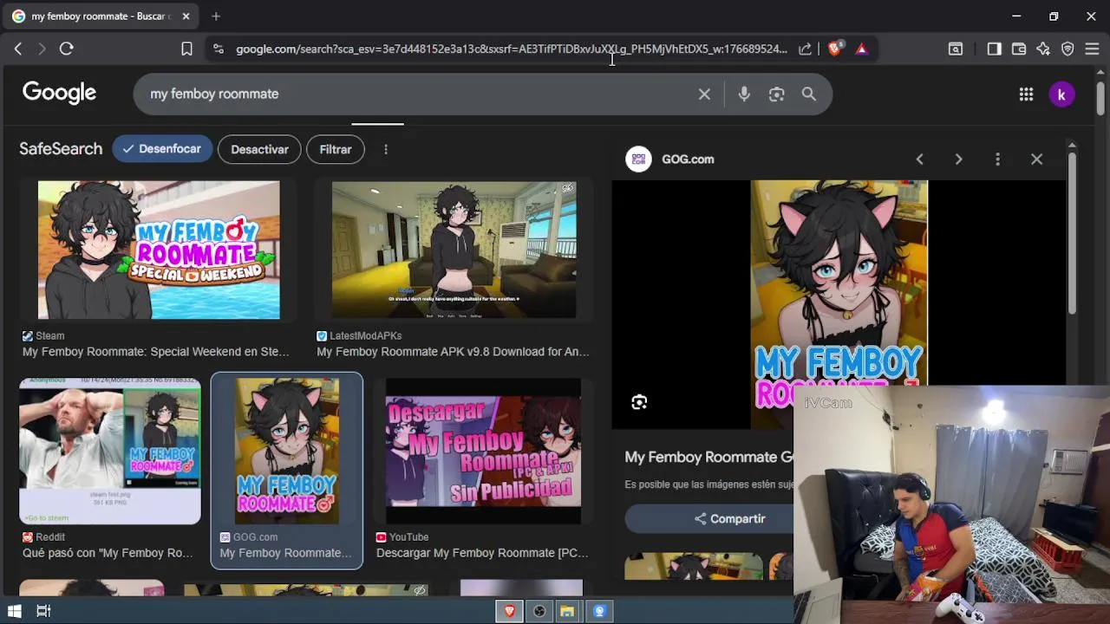Search by image with the Lens icon
The height and width of the screenshot is (624, 1110).
pos(776,94)
